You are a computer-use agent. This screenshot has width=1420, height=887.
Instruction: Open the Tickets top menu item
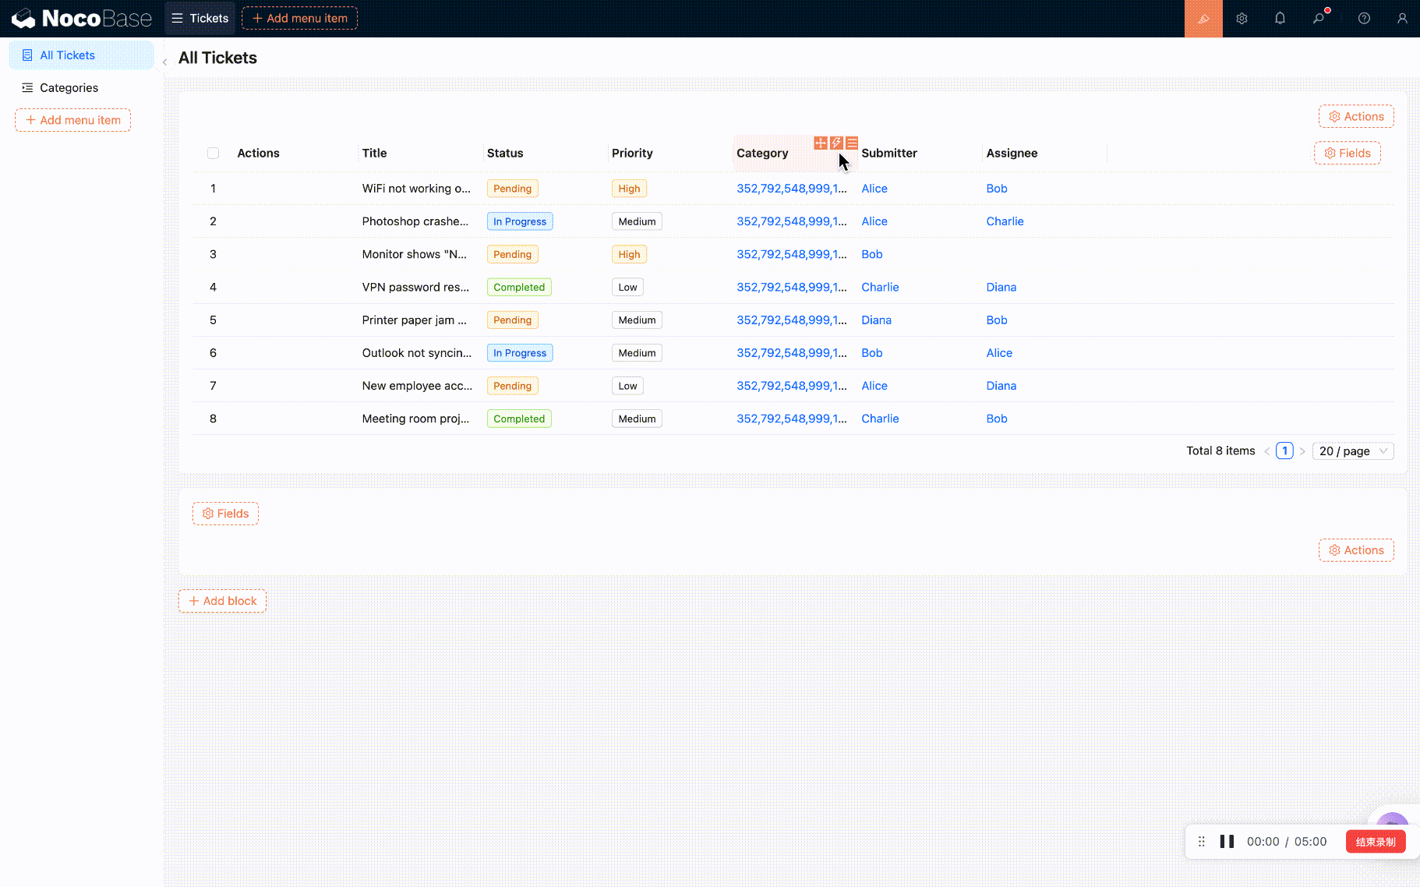tap(200, 19)
